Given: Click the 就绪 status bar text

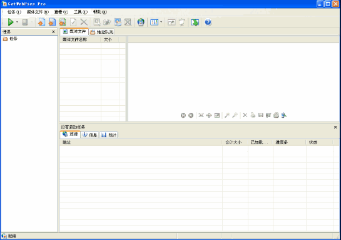Looking at the screenshot, I should pos(12,236).
